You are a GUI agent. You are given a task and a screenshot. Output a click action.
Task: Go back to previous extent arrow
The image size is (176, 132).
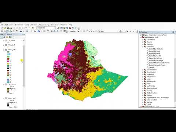[x=21, y=32]
